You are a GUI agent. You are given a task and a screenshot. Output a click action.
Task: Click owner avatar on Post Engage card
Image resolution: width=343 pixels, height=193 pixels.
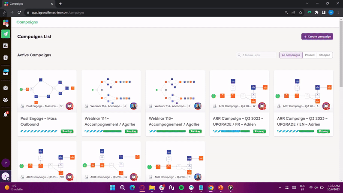click(x=69, y=106)
